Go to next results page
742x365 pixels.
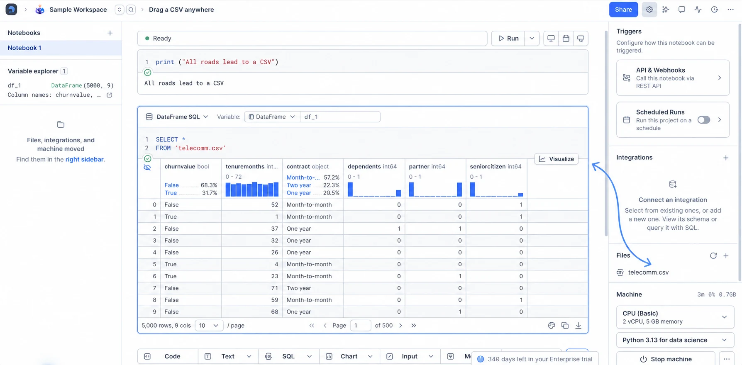point(400,326)
